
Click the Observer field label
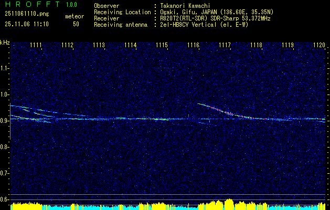click(107, 6)
